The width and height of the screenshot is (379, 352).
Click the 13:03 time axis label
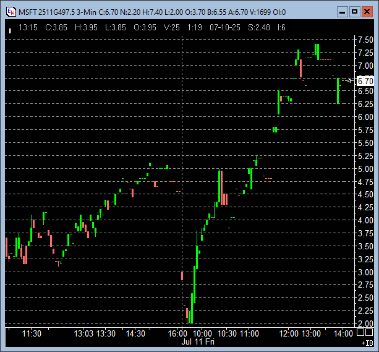click(83, 333)
